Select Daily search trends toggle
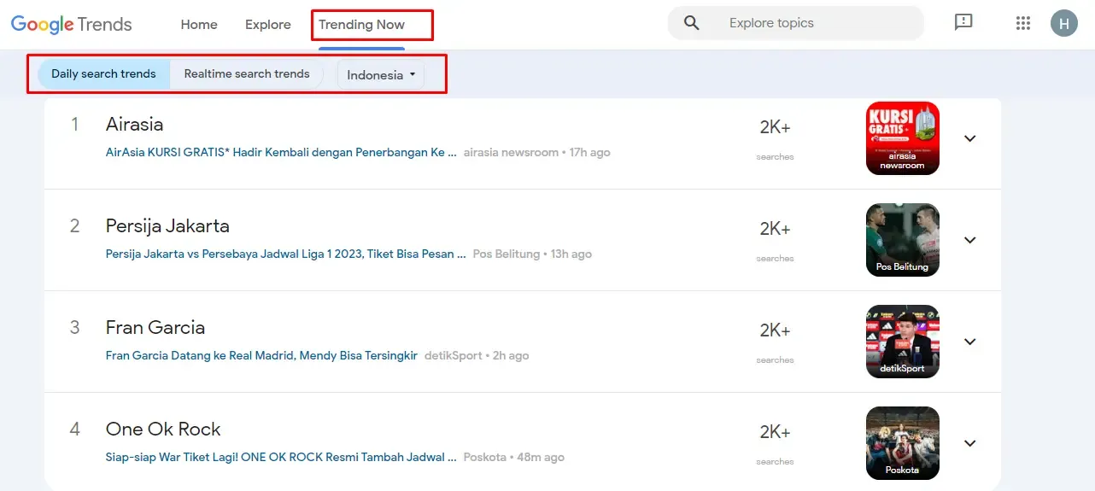The width and height of the screenshot is (1095, 491). pos(103,74)
